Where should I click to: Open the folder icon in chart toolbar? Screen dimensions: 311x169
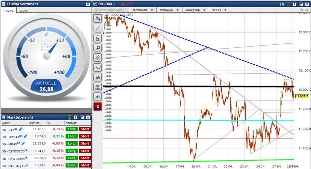[302, 10]
